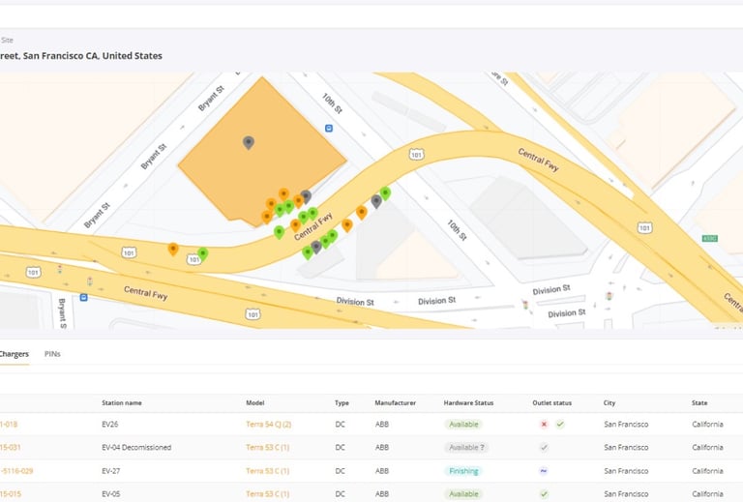743x502 pixels.
Task: Click the green check outlet icon for EV26
Action: click(x=560, y=424)
